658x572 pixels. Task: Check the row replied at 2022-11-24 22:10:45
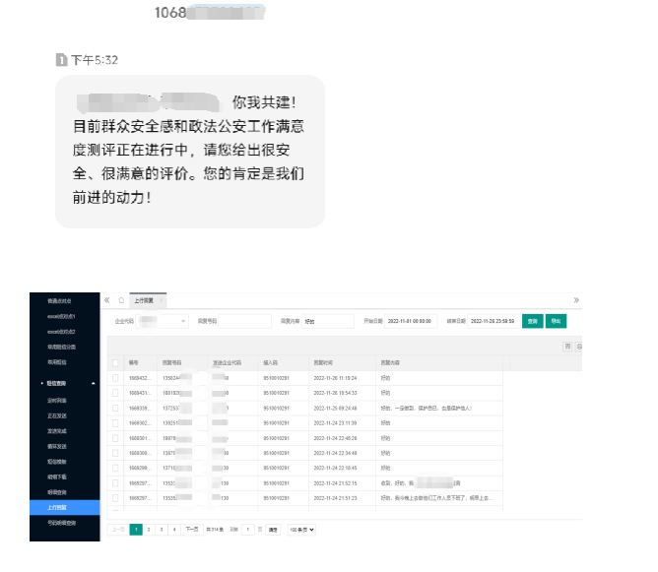(115, 468)
